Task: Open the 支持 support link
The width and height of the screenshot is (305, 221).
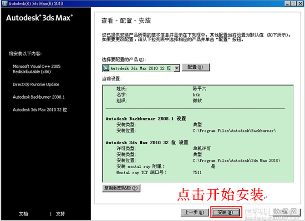Action: point(60,214)
